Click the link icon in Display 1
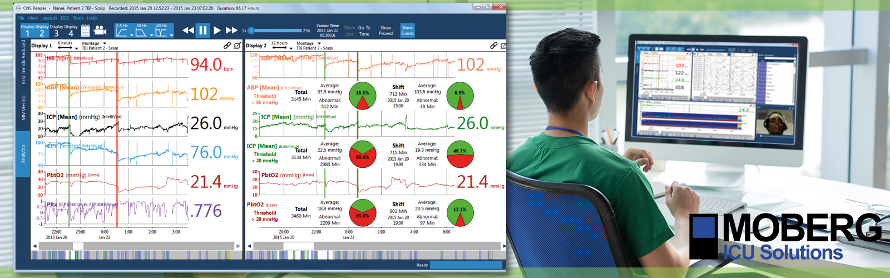This screenshot has height=278, width=890. [x=227, y=46]
